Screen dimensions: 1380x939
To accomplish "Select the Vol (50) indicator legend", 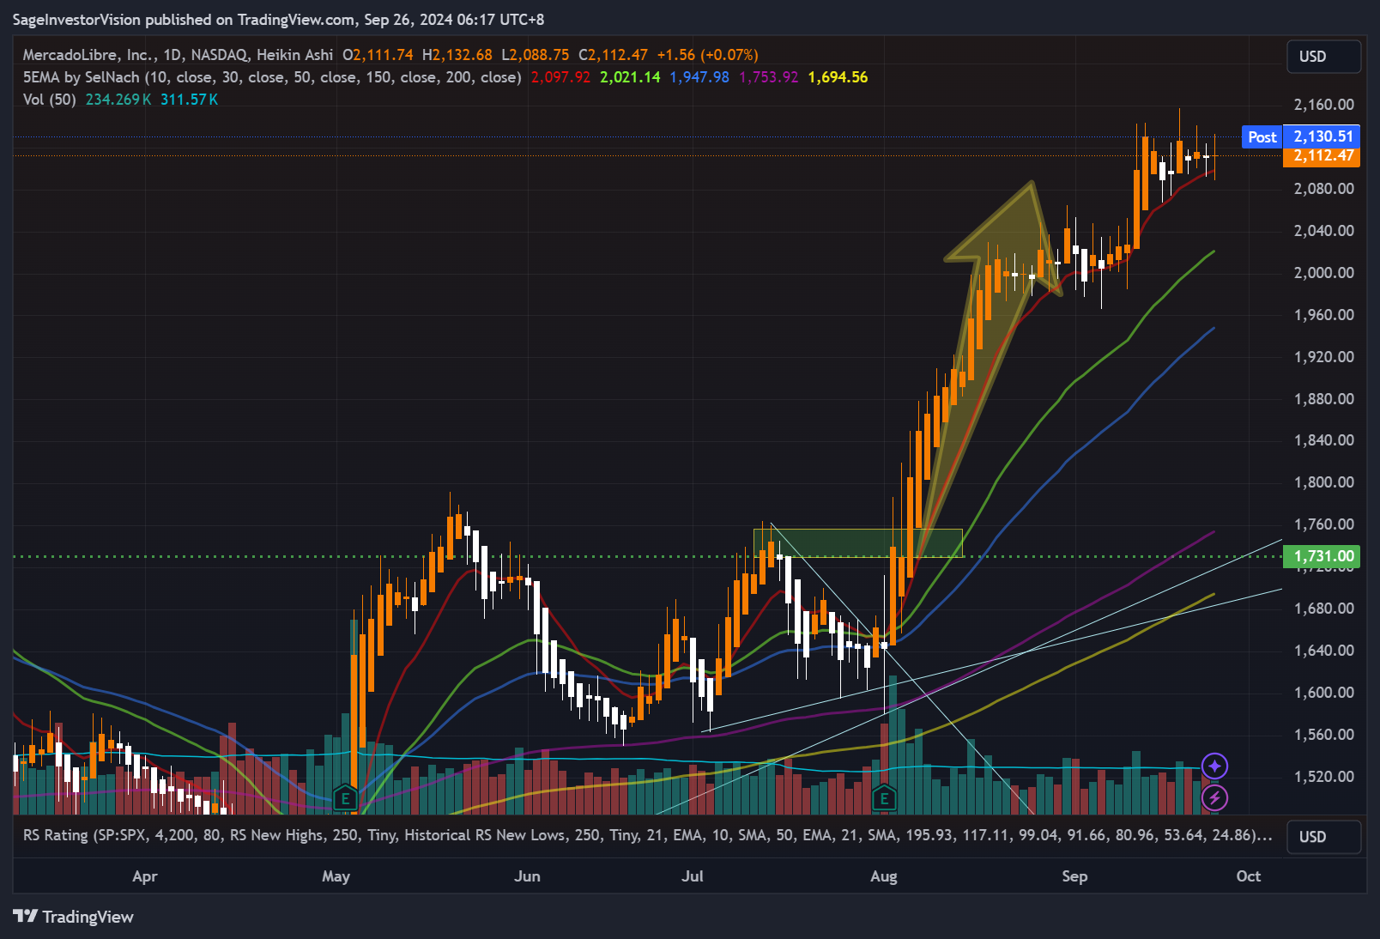I will [50, 100].
